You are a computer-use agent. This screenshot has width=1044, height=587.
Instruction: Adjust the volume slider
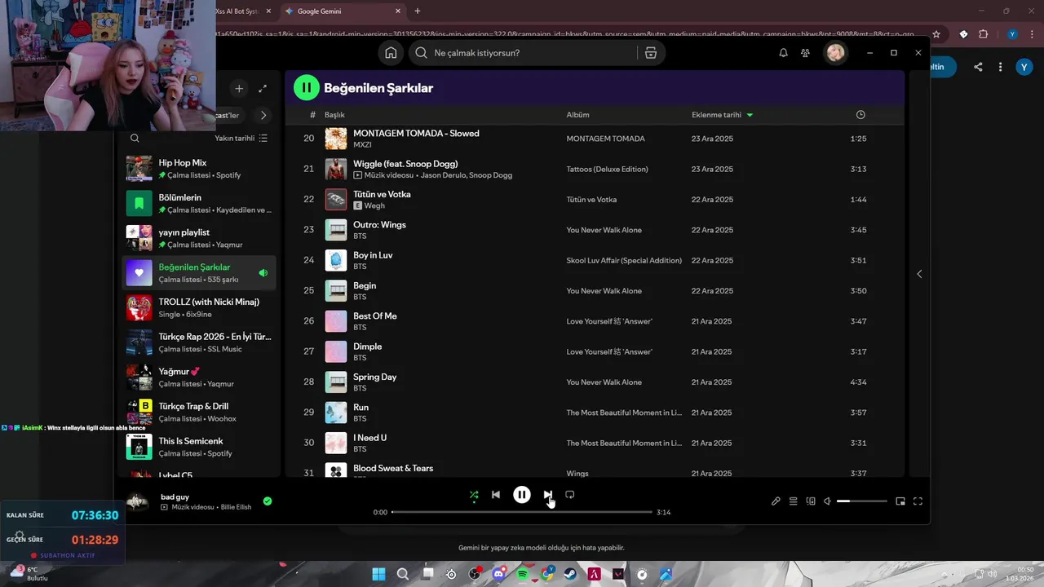861,501
